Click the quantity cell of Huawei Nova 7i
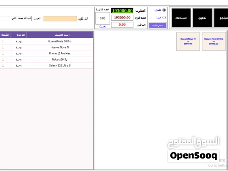228x171 pixels. [x=5, y=47]
